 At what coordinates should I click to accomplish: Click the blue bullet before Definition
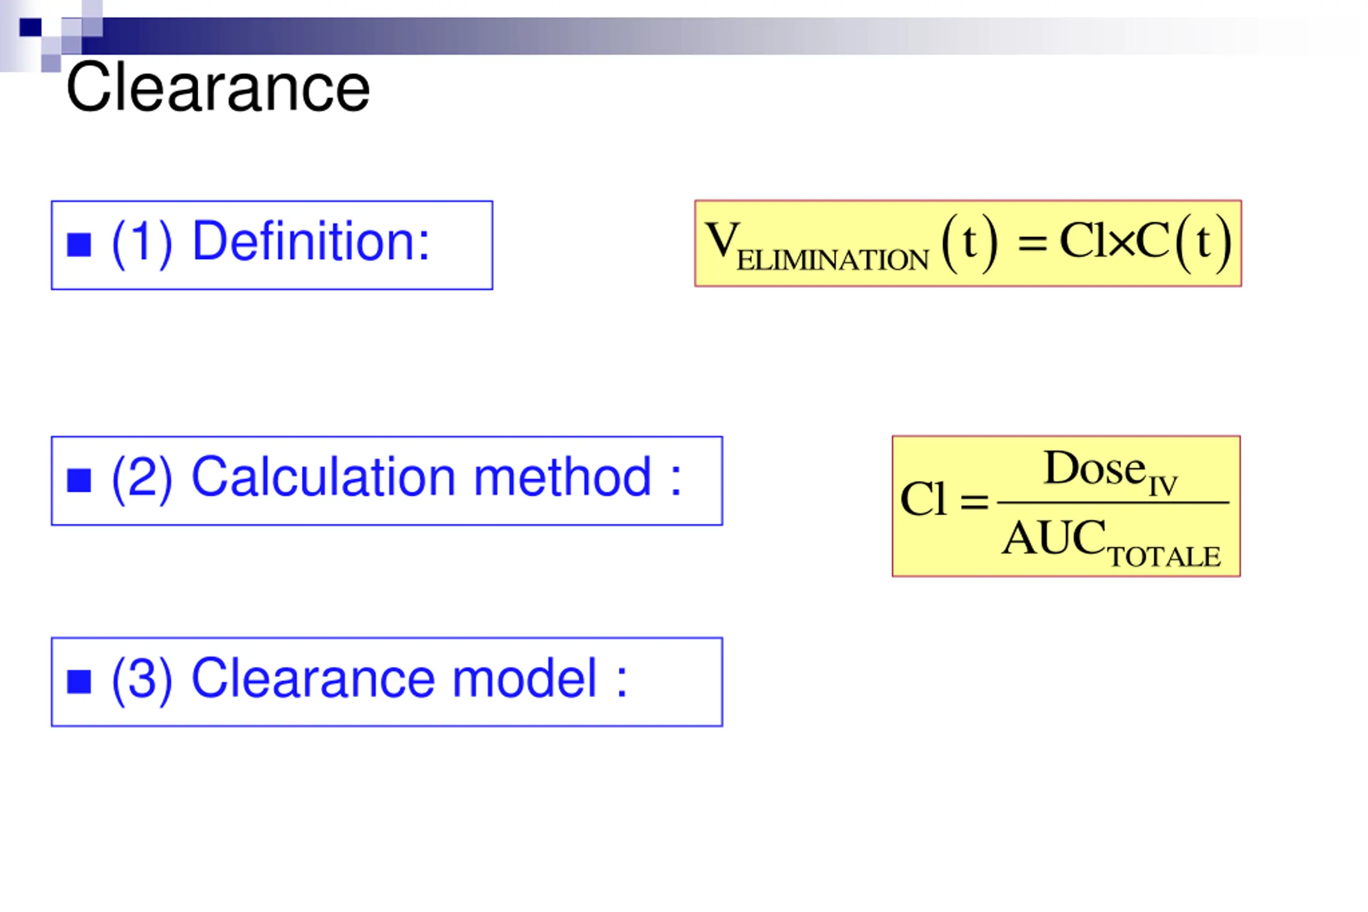(79, 245)
